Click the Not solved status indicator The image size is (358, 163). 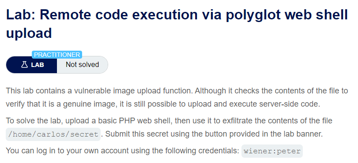tap(82, 65)
